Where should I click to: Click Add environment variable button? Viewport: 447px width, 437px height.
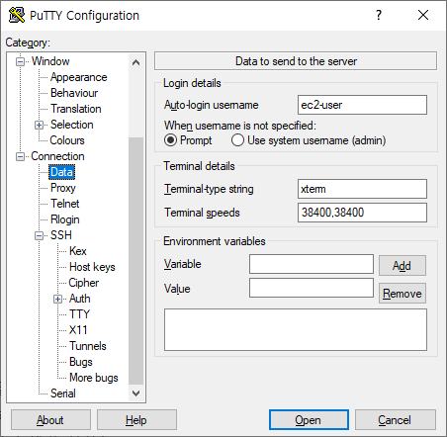402,266
